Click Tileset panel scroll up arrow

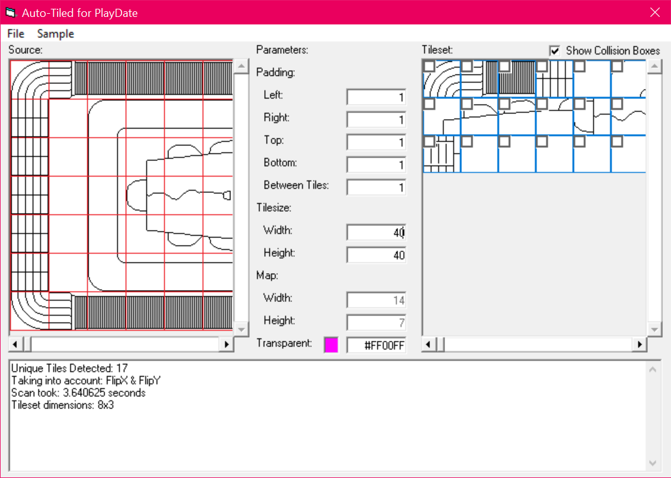click(654, 66)
